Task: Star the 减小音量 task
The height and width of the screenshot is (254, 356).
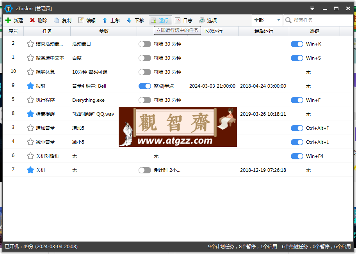Action: tap(30, 142)
